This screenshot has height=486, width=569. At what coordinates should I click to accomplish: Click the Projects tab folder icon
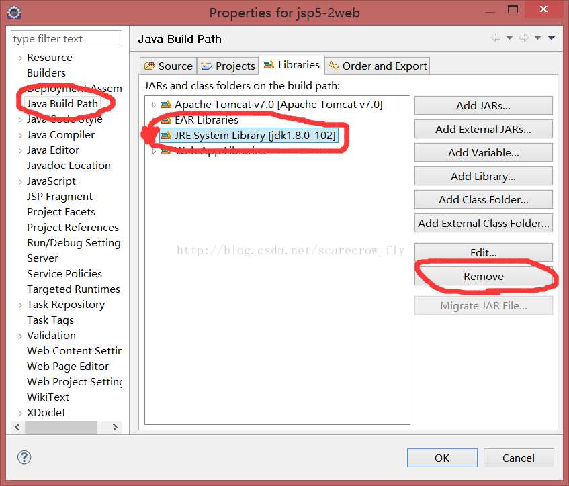(x=206, y=66)
